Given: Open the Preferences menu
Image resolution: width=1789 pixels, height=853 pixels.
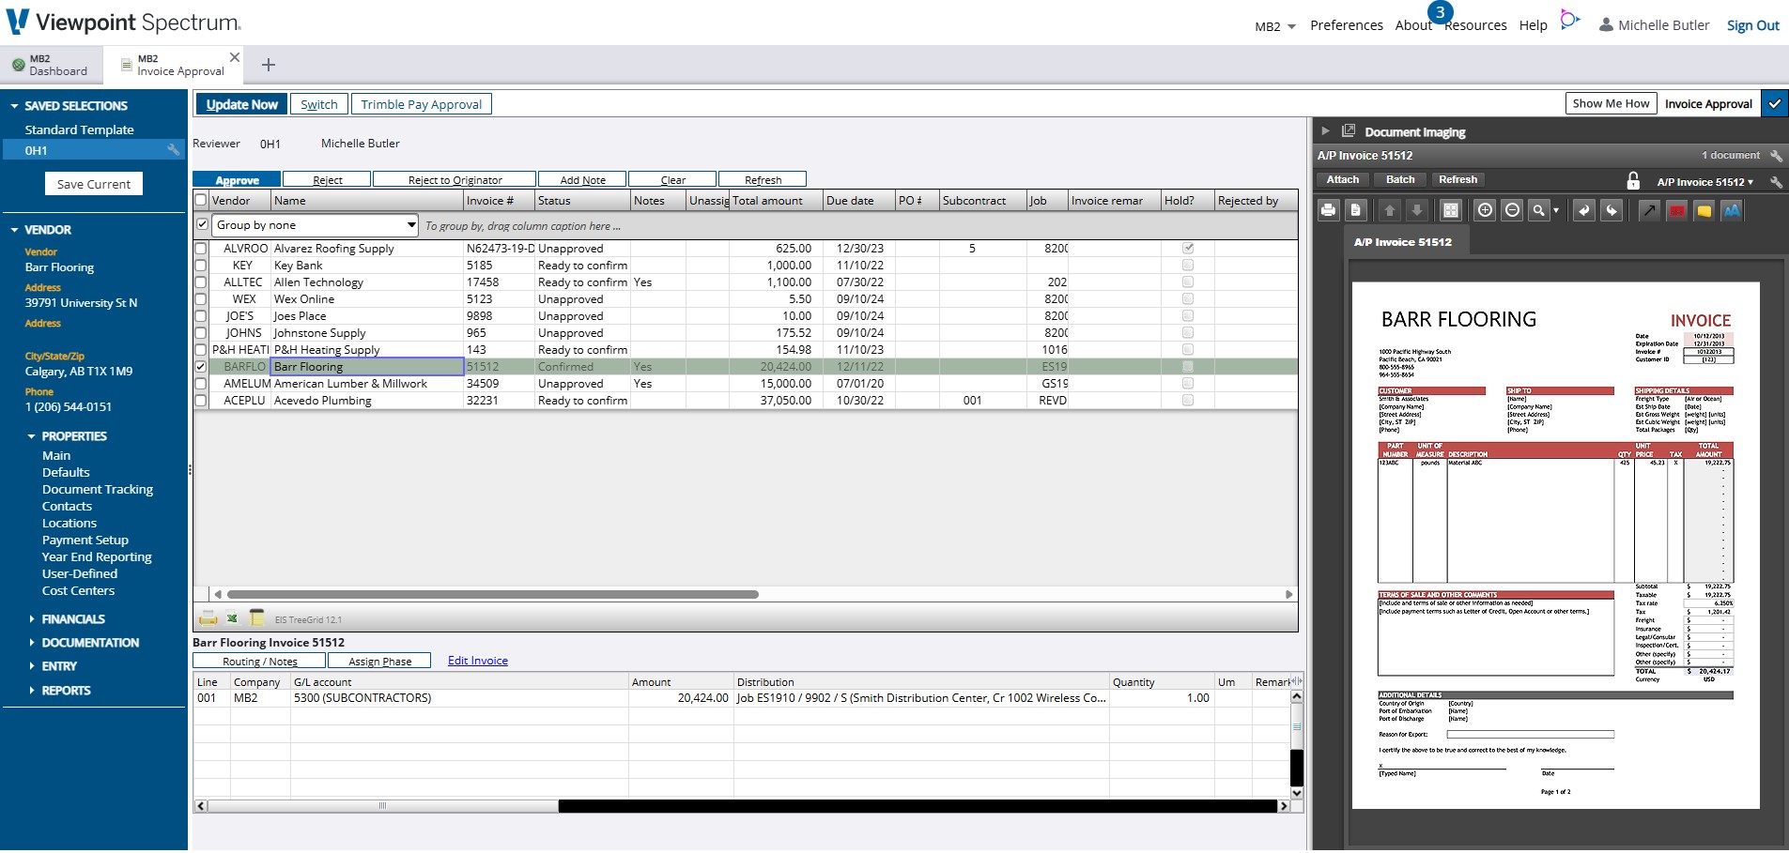Looking at the screenshot, I should coord(1347,24).
